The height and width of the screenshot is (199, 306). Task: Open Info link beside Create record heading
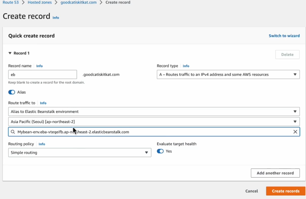[x=56, y=18]
